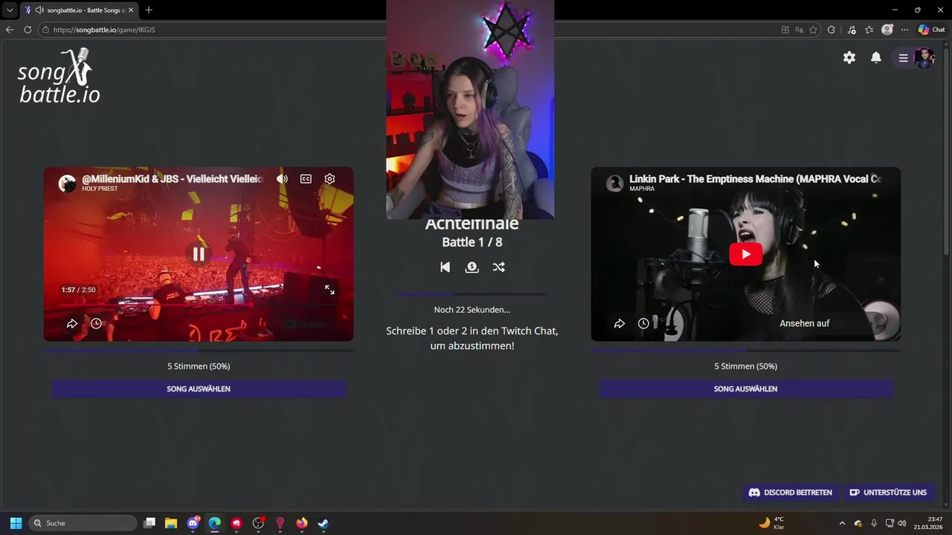Click the system tray volume icon
This screenshot has width=952, height=535.
click(901, 523)
